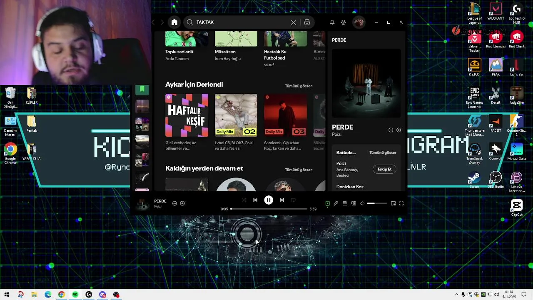Open the R.E.P.O. desktop icon
Viewport: 533px width, 300px height.
[474, 67]
